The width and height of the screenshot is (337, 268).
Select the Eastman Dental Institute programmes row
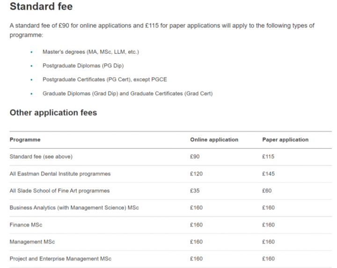click(x=60, y=174)
